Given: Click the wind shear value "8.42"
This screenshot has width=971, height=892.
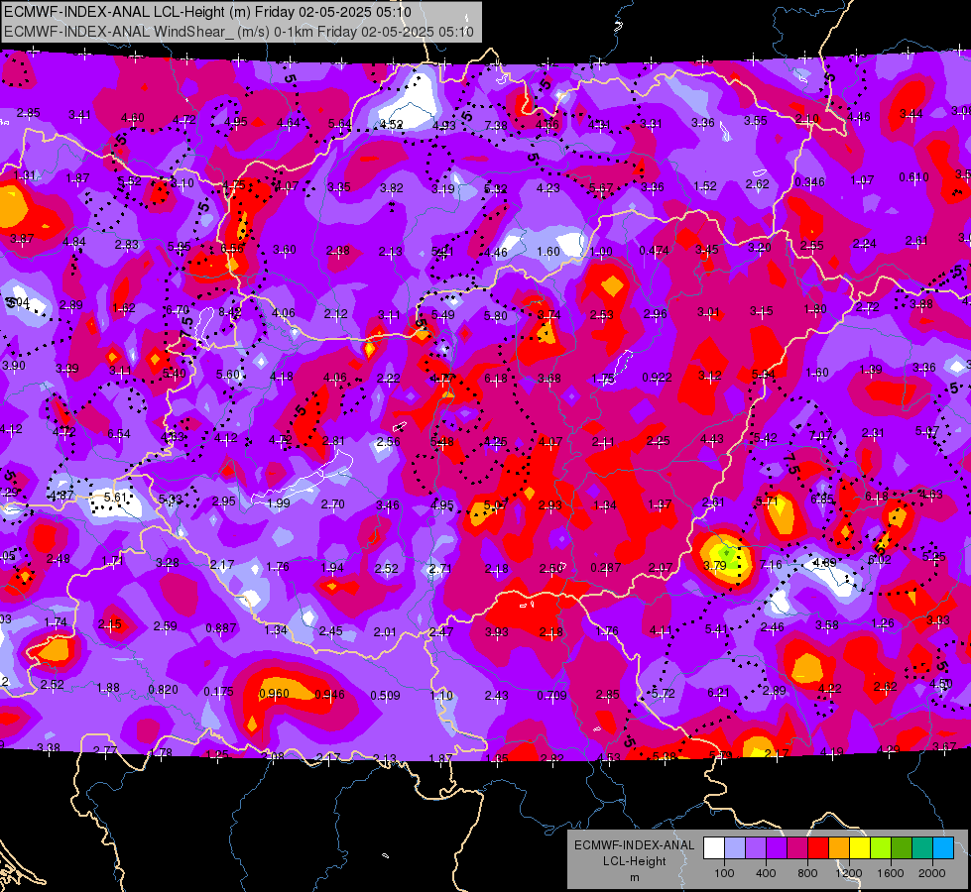Looking at the screenshot, I should click(230, 312).
